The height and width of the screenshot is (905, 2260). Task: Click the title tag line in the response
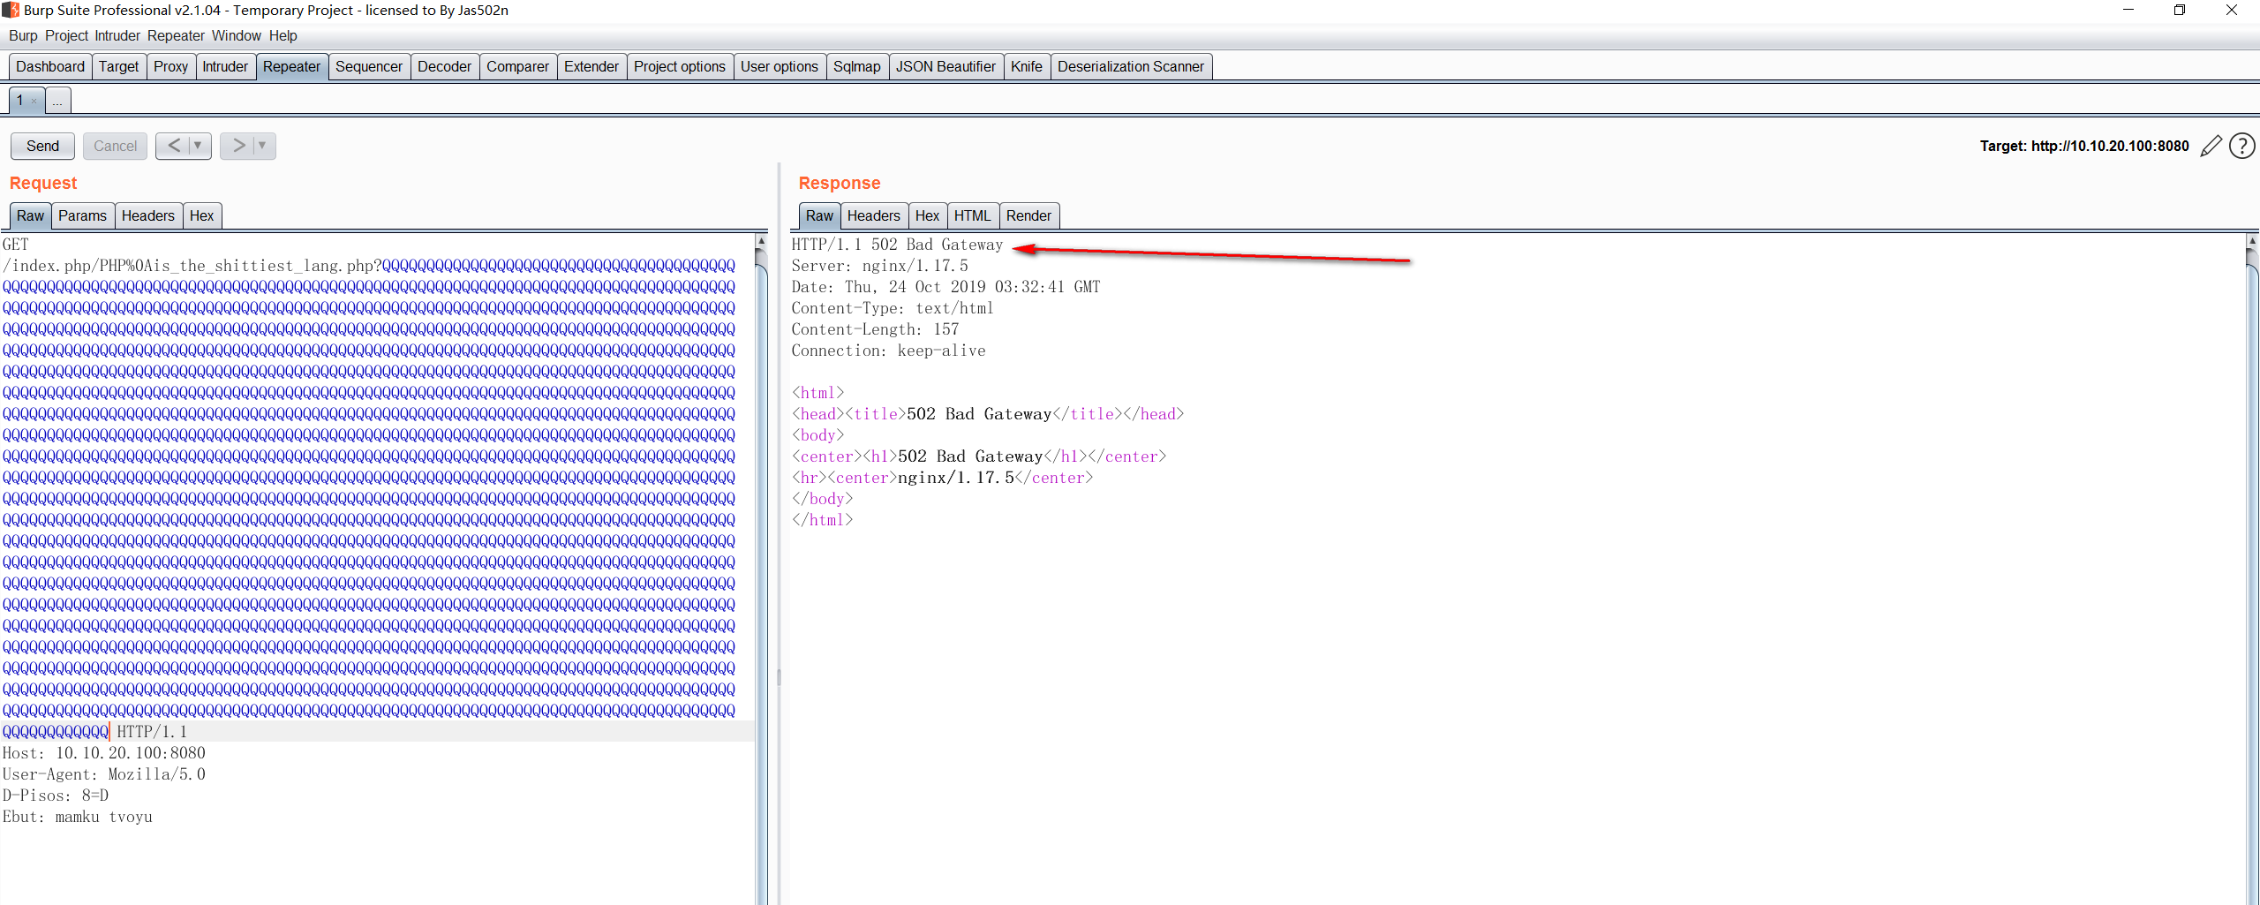987,414
